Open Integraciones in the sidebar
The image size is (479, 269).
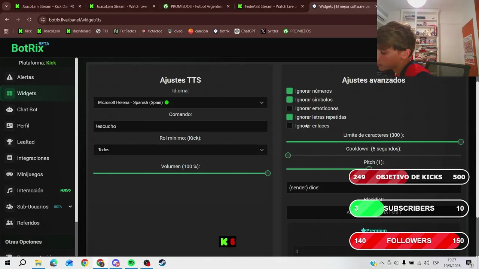[33, 158]
